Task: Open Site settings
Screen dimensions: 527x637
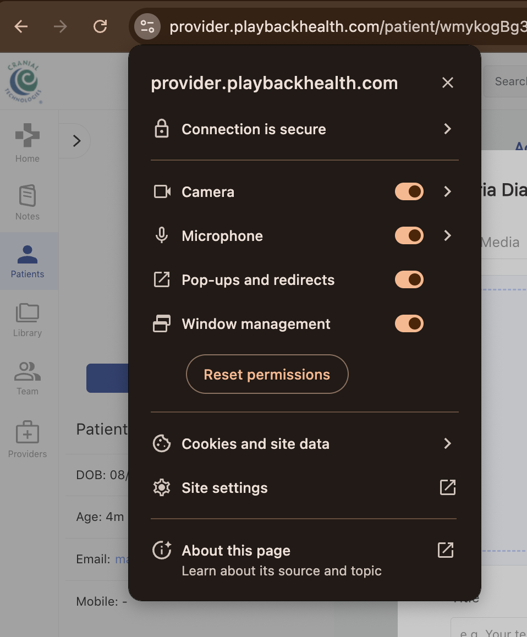Action: 304,487
